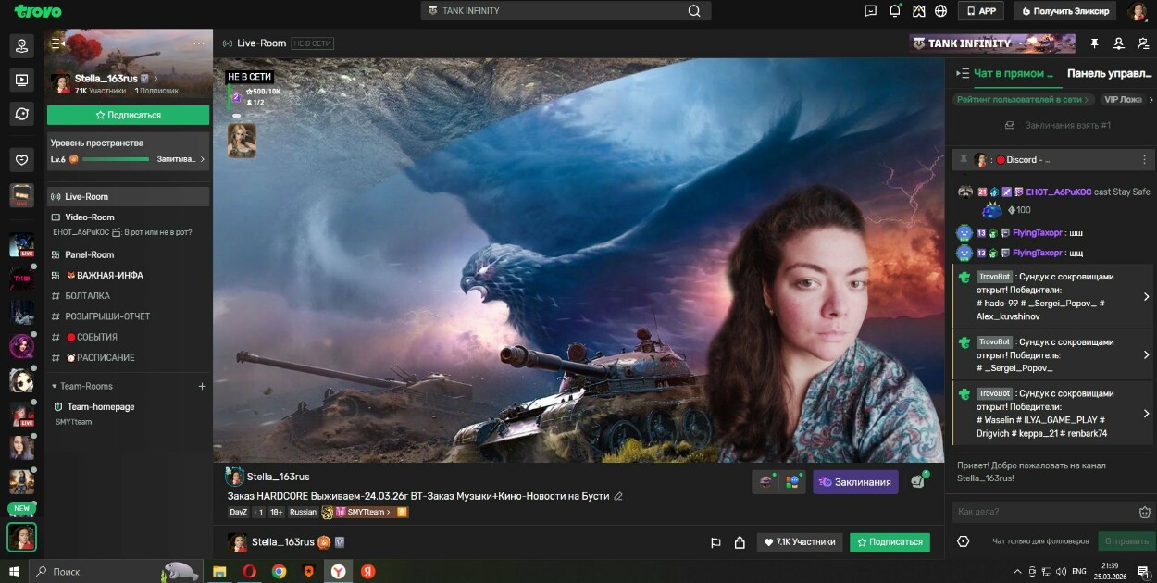
Task: Click the globe language icon
Action: coord(941,11)
